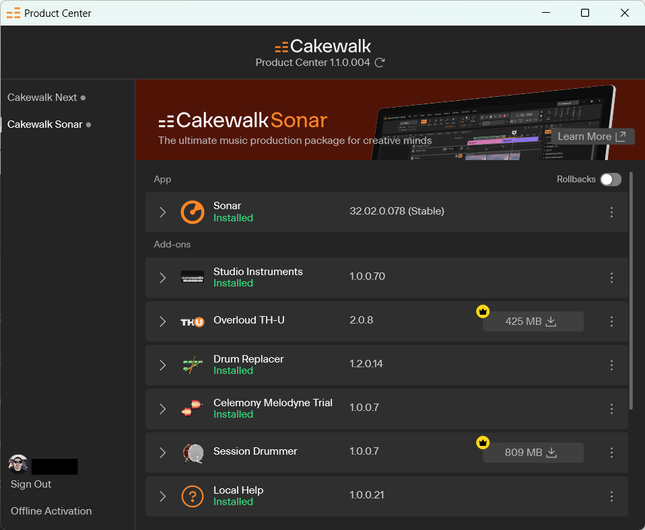Expand the Studio Instruments details chevron
Screen dimensions: 645x530
(162, 278)
